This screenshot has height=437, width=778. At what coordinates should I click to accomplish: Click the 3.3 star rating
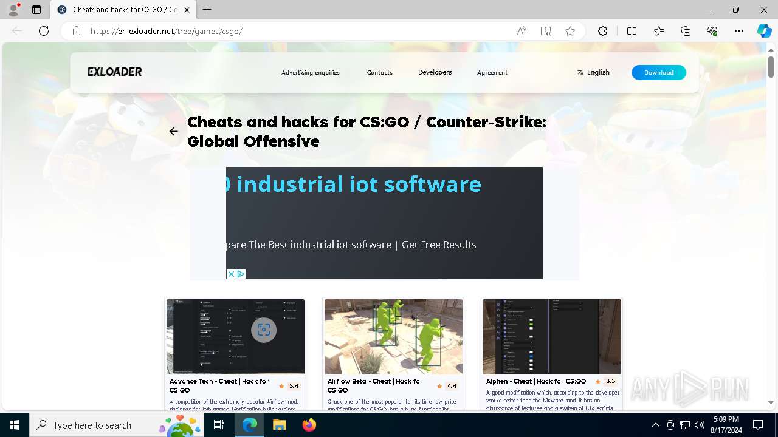coord(605,381)
